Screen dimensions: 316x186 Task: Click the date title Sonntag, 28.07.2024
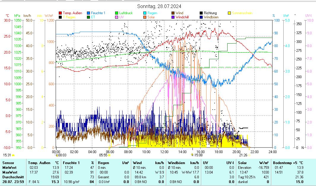(159, 6)
